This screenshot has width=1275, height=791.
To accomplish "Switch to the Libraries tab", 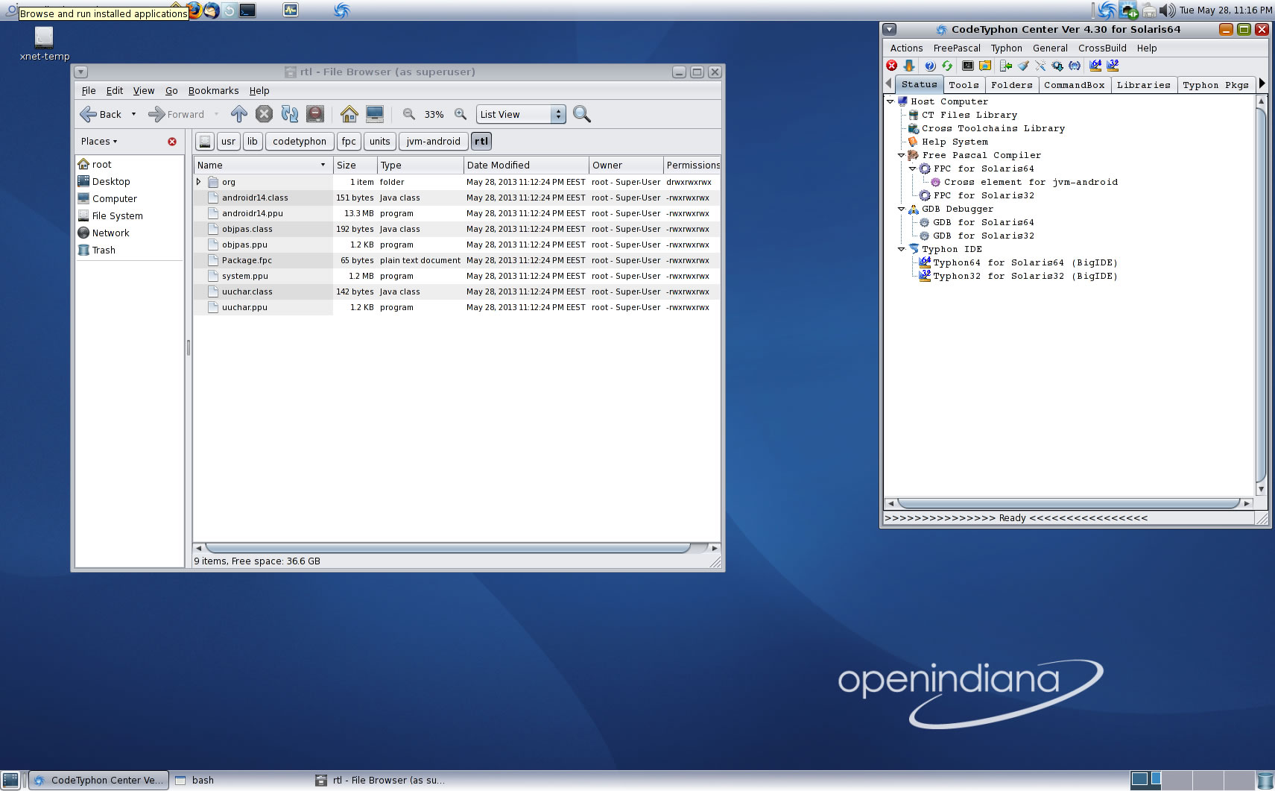I will tap(1143, 85).
